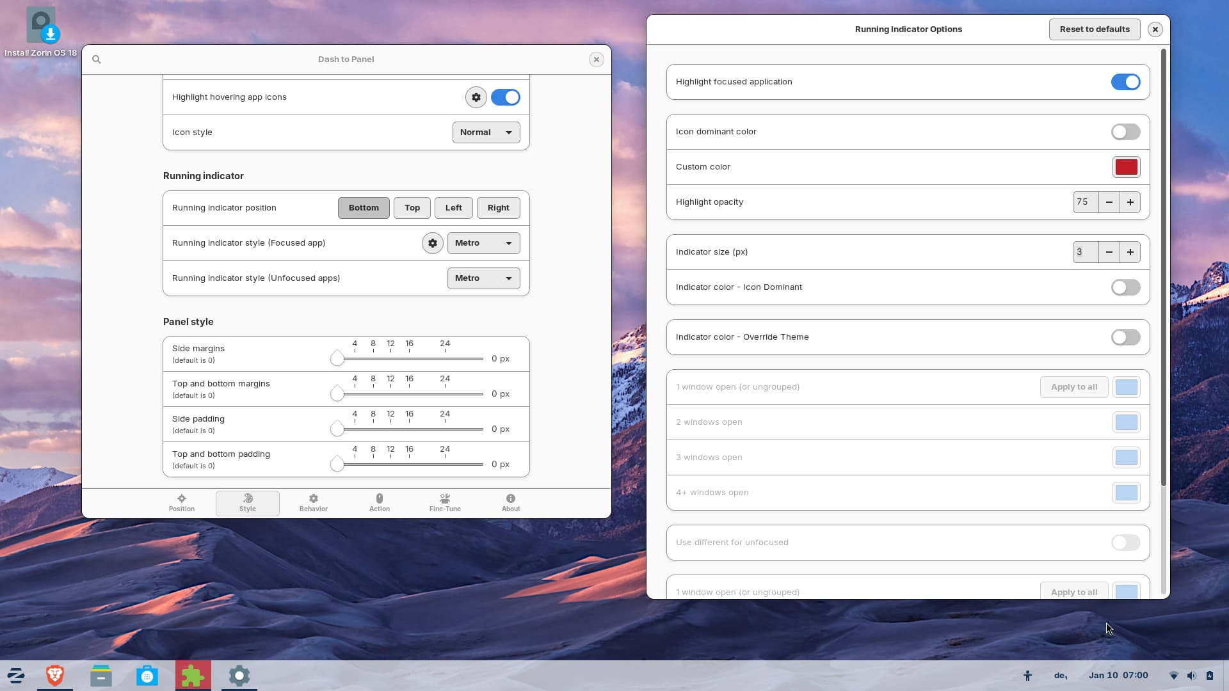Disable Highlight focused application switch
Viewport: 1229px width, 691px height.
pos(1125,82)
